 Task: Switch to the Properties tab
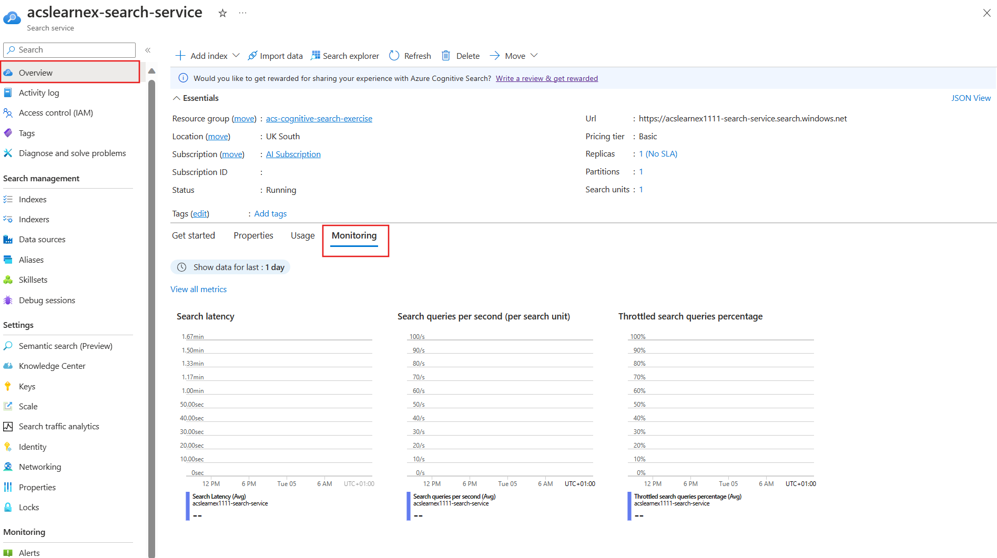(x=253, y=235)
